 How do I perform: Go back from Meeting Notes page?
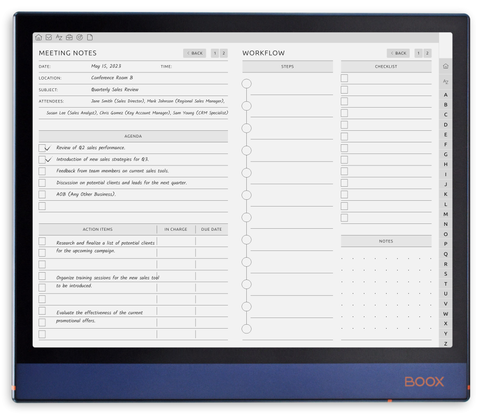click(195, 53)
